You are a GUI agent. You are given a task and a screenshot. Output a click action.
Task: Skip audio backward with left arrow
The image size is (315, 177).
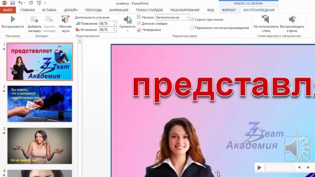click(299, 167)
